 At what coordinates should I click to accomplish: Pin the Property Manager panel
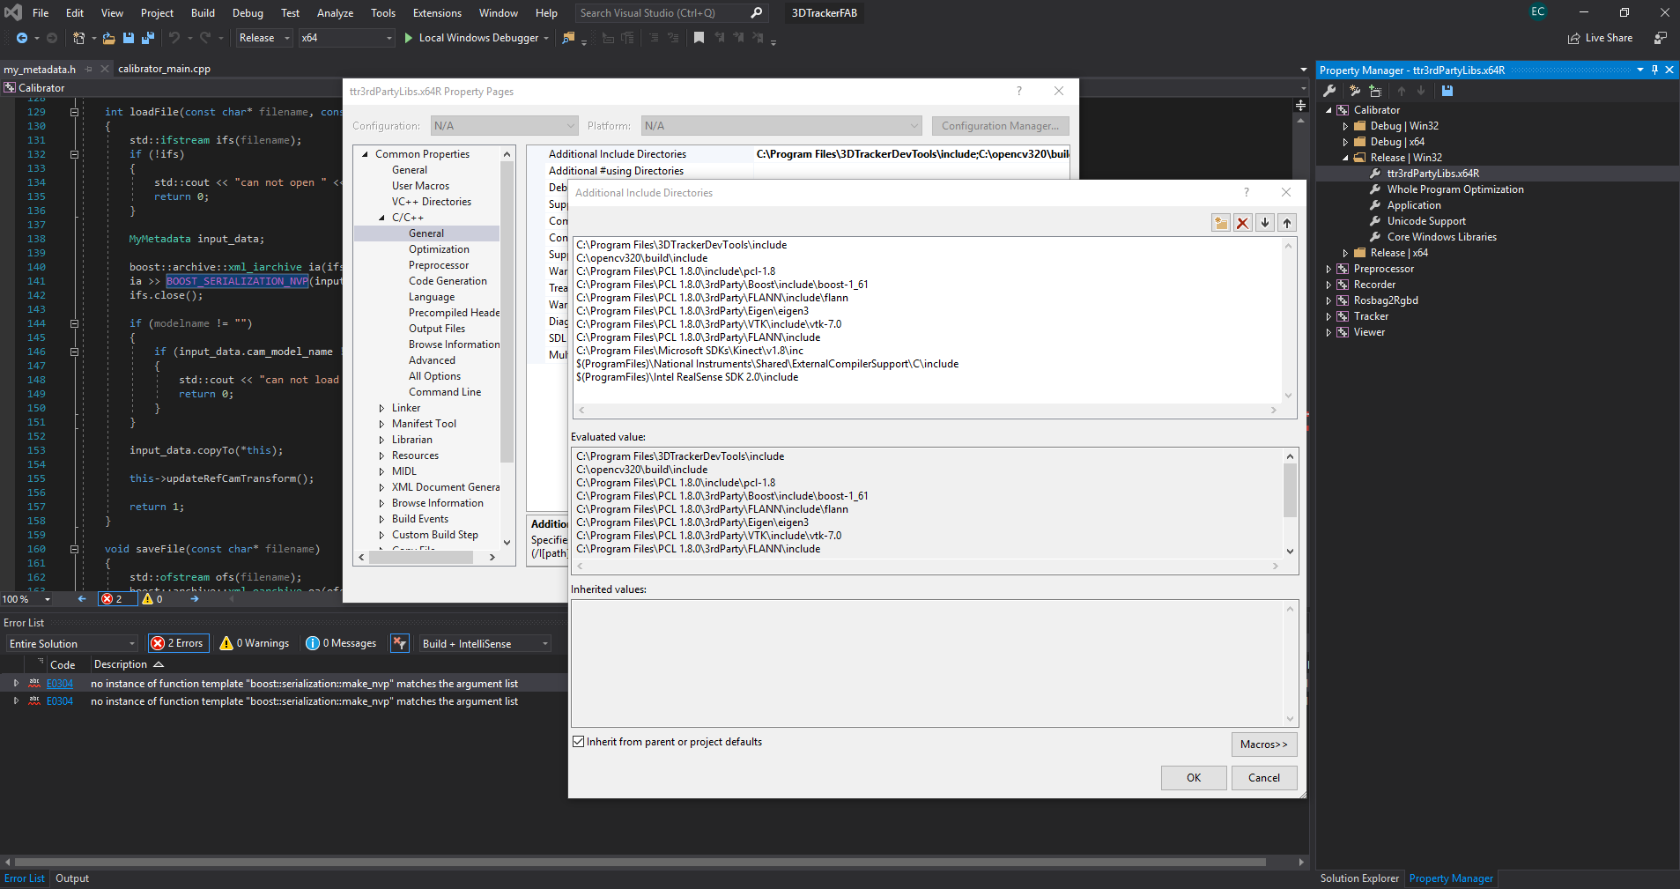pos(1654,70)
